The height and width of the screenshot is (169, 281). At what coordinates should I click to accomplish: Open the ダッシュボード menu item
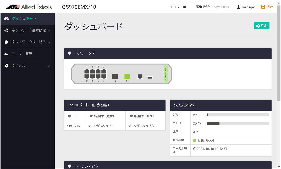[24, 18]
